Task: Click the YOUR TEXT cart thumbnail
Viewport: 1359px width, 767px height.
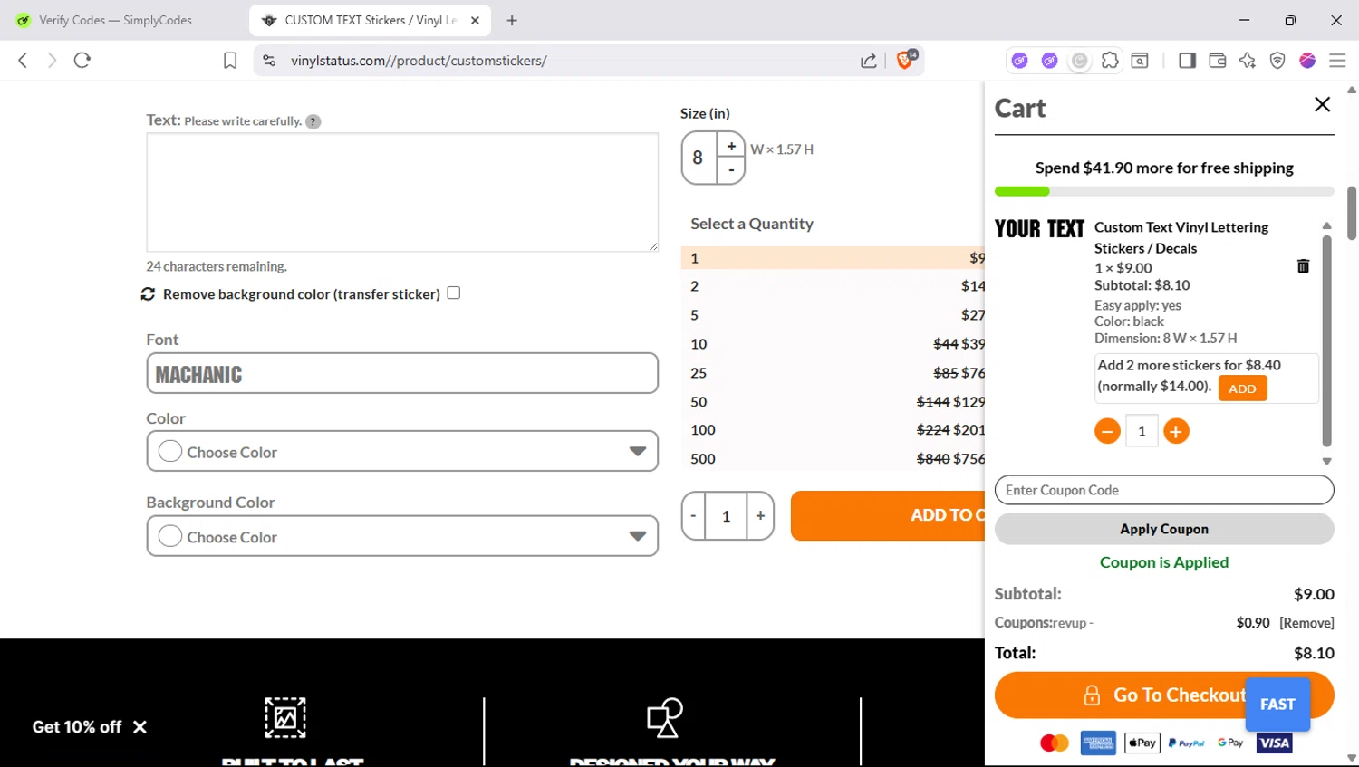Action: 1039,229
